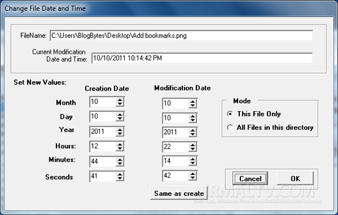Click the FileName path field
The image size is (338, 215).
pos(181,36)
